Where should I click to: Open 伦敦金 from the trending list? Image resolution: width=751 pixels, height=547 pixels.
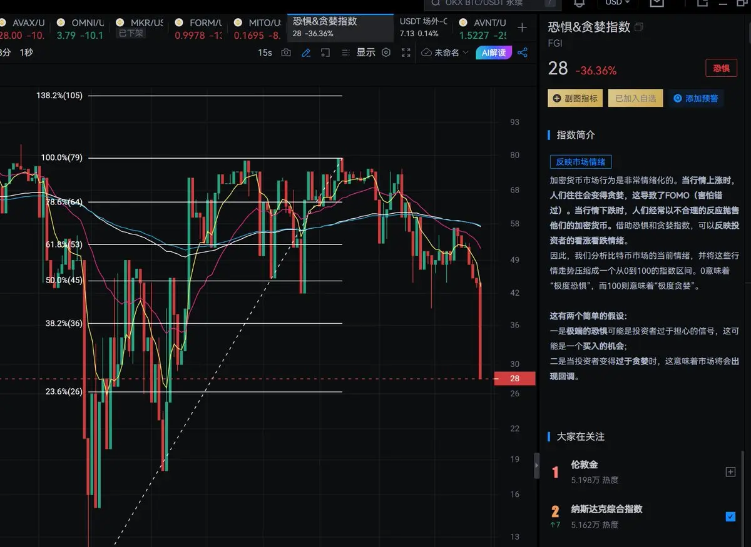point(585,464)
